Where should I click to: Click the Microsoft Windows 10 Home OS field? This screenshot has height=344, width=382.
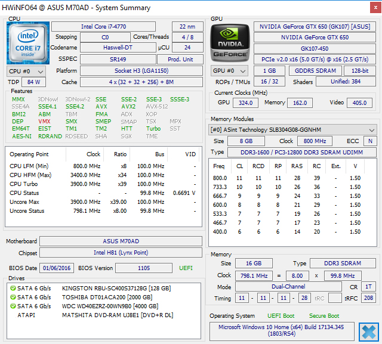point(282,331)
